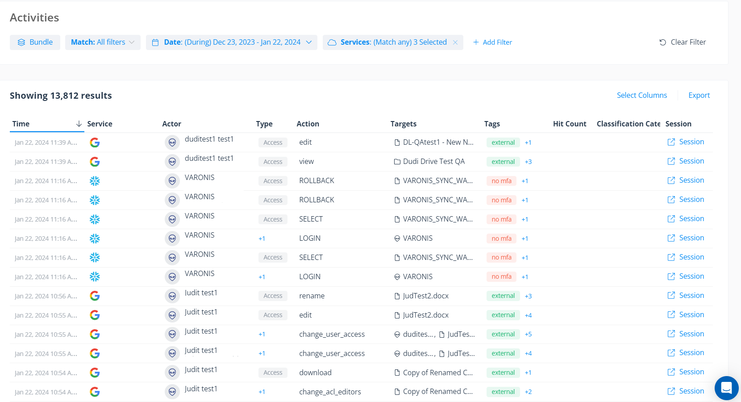Remove the Services filter with X icon
The image size is (741, 402).
[x=455, y=42]
